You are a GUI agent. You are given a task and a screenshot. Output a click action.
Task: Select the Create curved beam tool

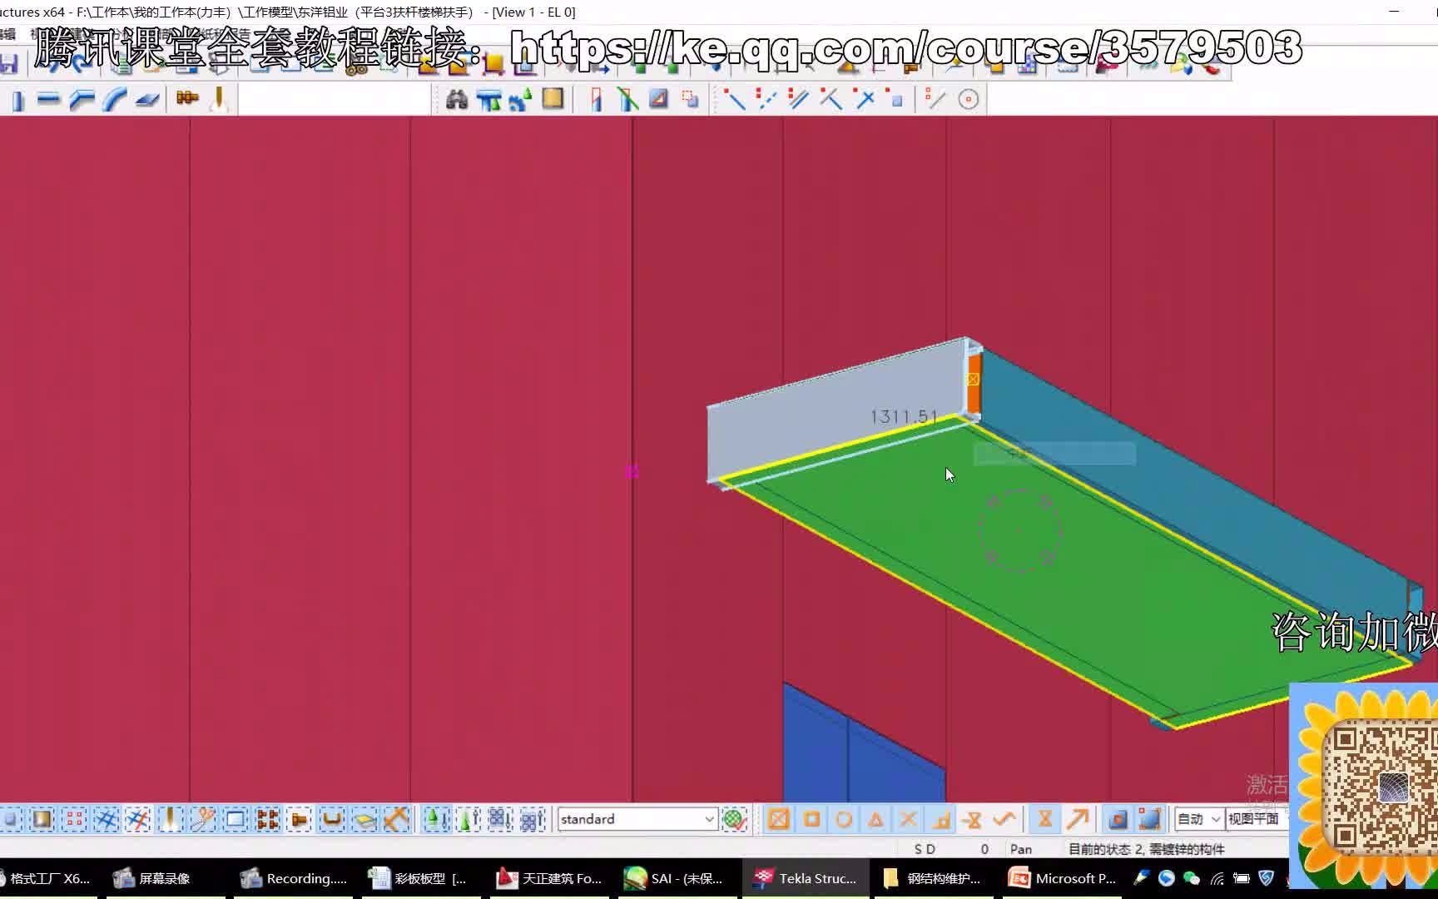[115, 100]
